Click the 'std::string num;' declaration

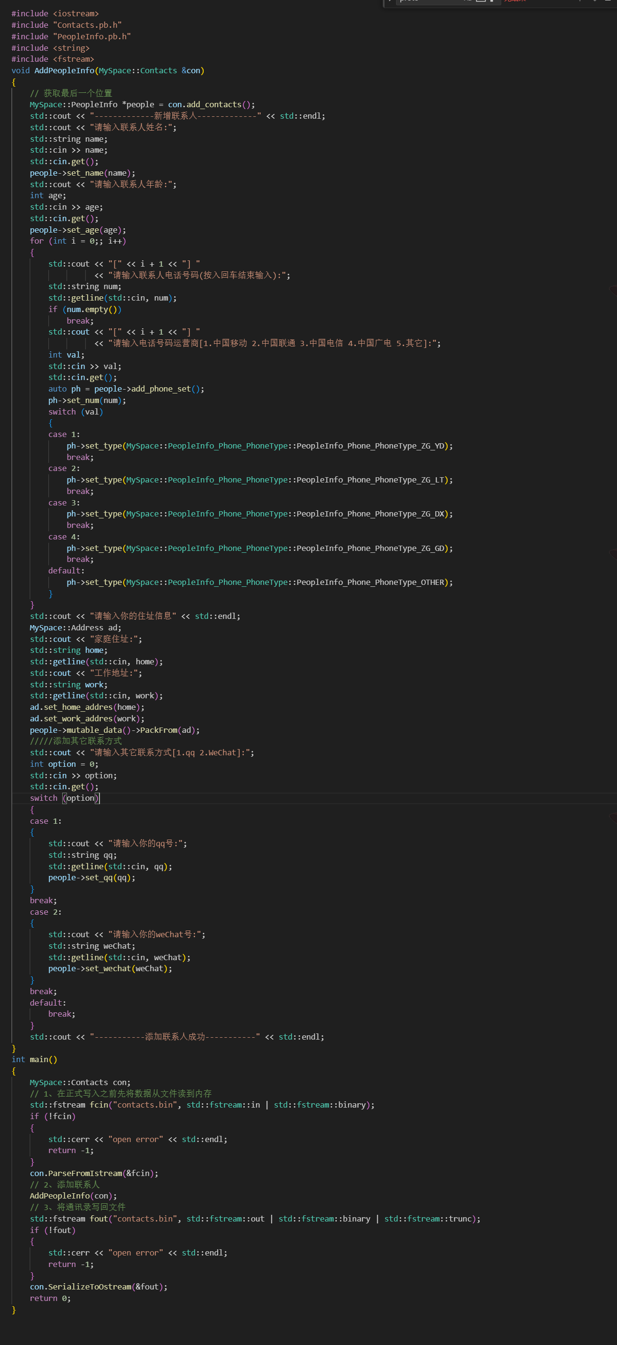[x=85, y=286]
